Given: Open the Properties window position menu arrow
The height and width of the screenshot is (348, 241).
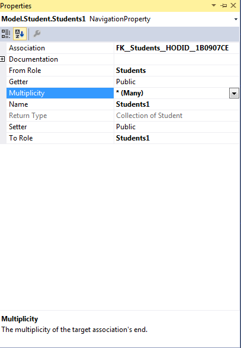Looking at the screenshot, I should tap(214, 5).
